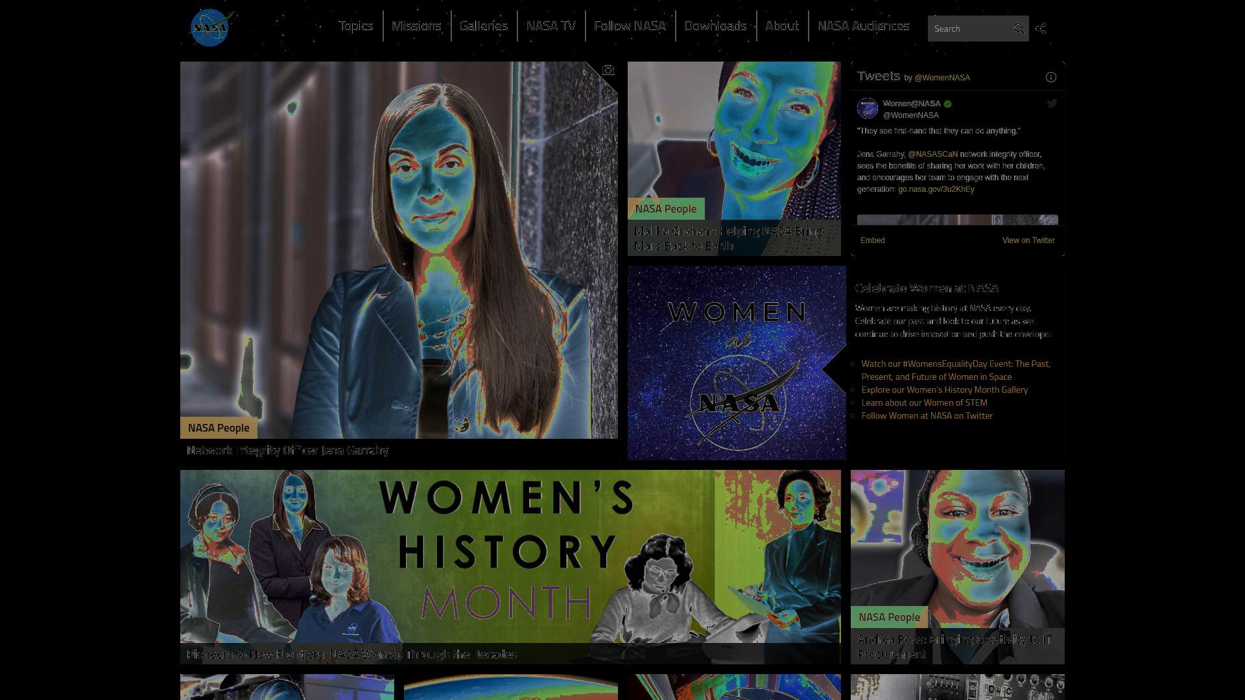Viewport: 1245px width, 700px height.
Task: Click NASA People tag on Malika Graham card
Action: (666, 209)
